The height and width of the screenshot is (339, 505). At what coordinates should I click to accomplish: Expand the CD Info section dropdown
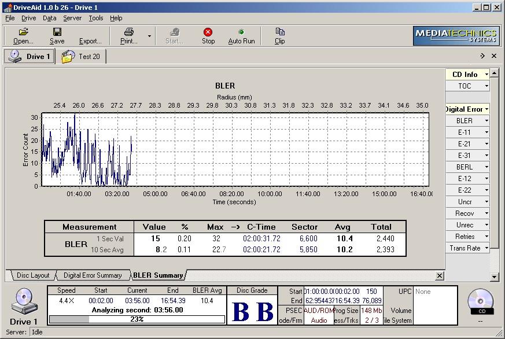click(486, 74)
